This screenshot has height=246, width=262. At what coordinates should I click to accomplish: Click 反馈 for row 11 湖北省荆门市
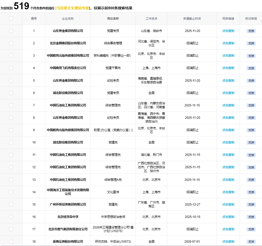click(251, 155)
